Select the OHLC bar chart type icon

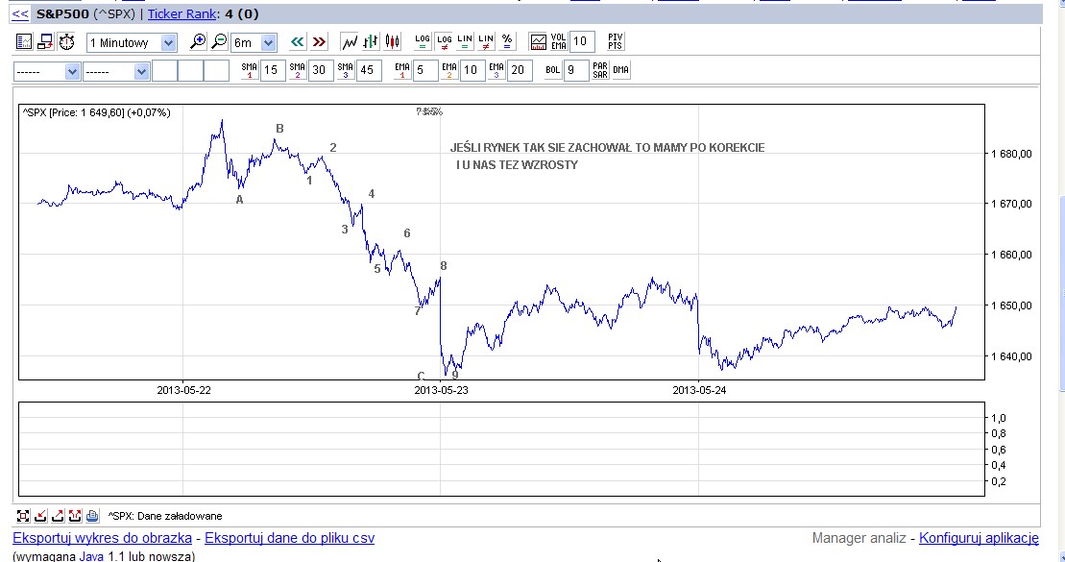coord(371,42)
